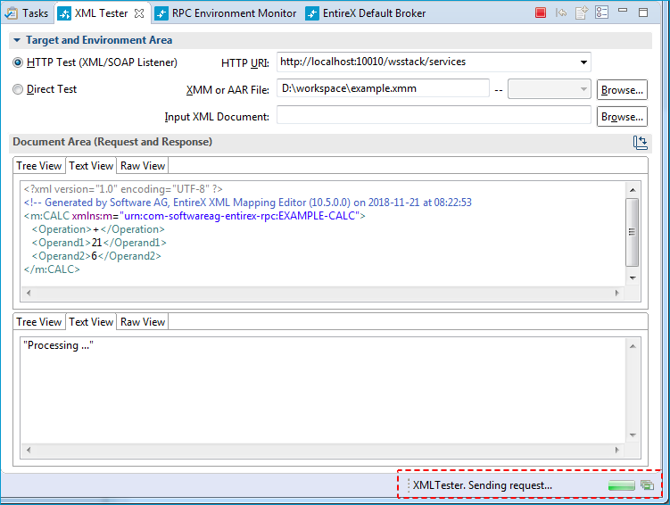Image resolution: width=670 pixels, height=505 pixels.
Task: Switch to EntireX Default Broker tab
Action: tap(366, 13)
